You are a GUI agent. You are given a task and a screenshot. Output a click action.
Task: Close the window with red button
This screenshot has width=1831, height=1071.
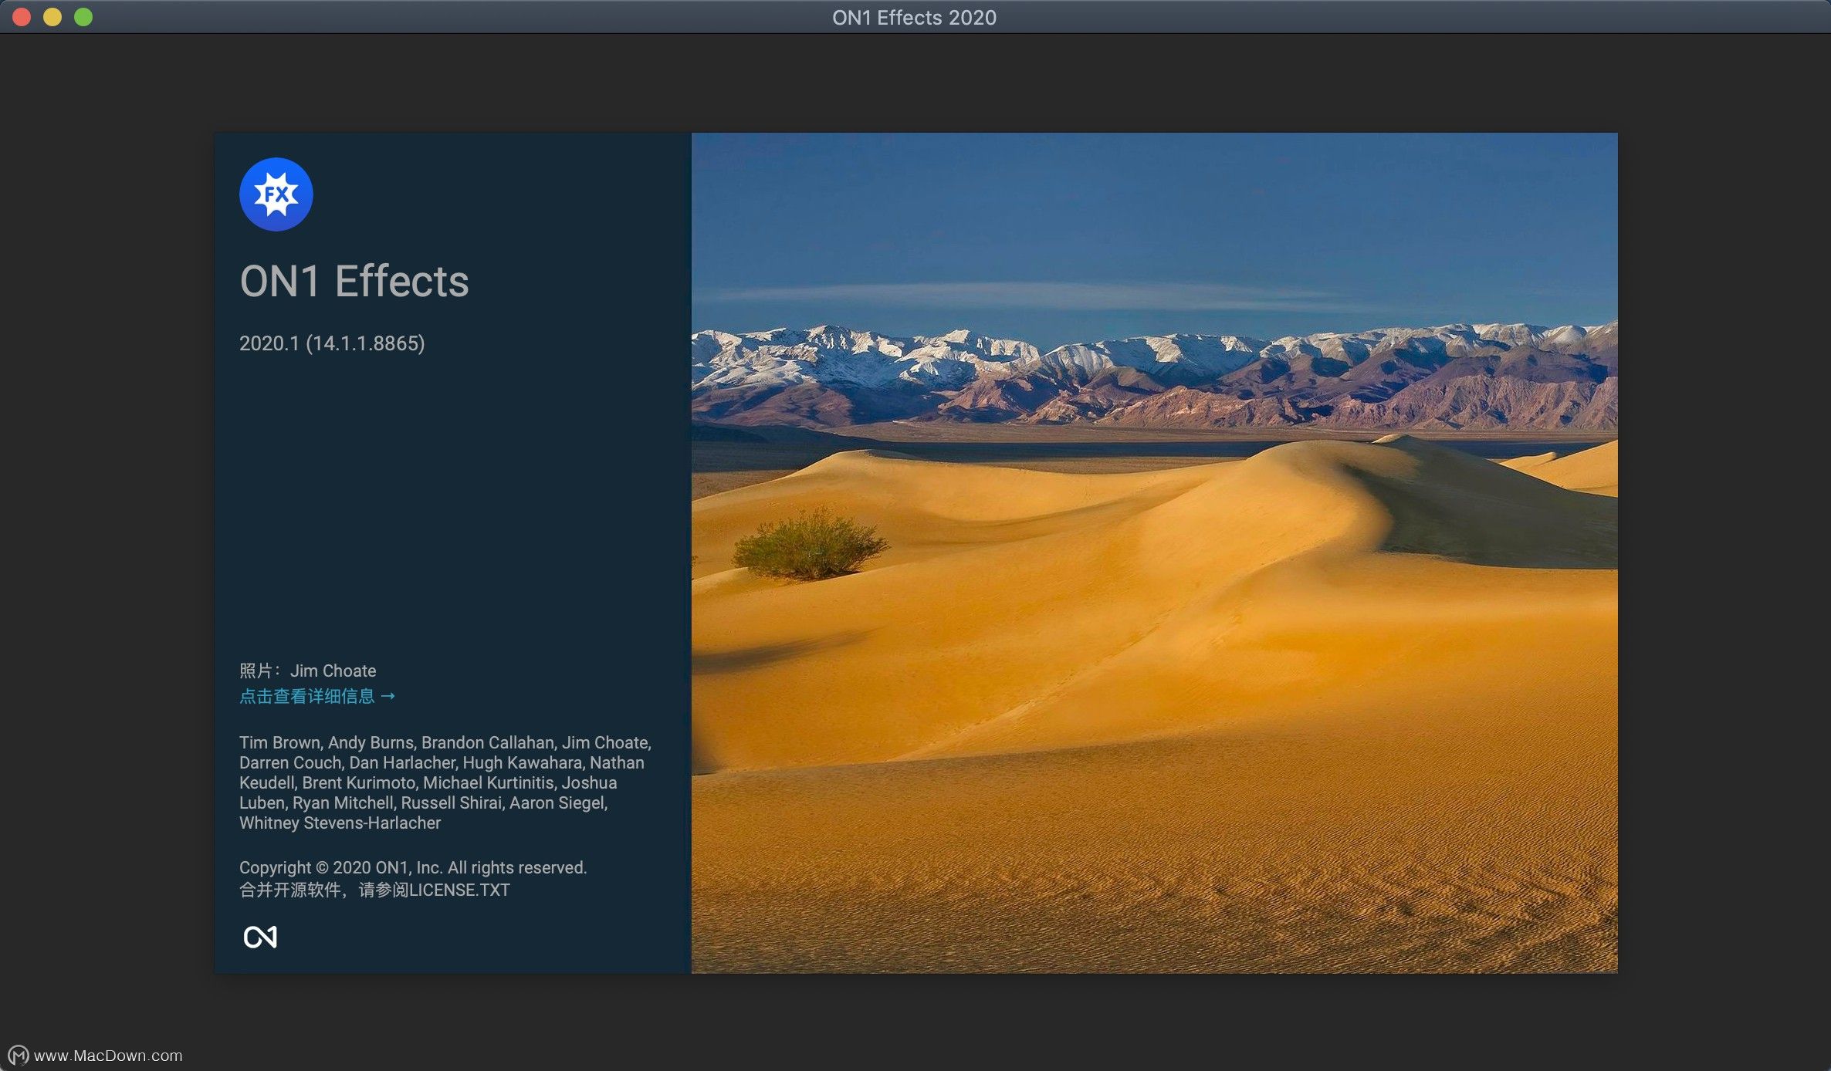[x=22, y=17]
